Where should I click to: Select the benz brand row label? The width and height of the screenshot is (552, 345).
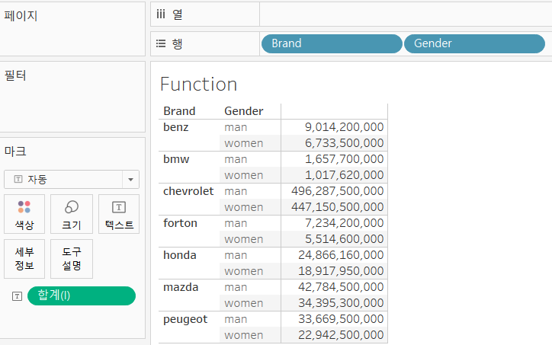point(175,127)
